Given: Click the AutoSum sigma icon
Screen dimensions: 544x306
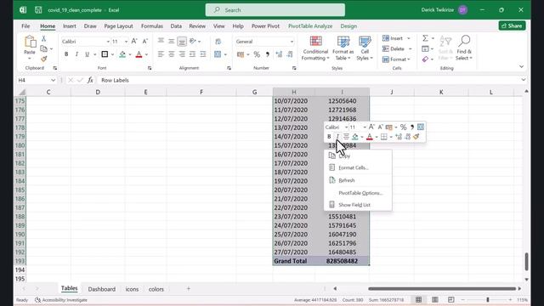Looking at the screenshot, I should pyautogui.click(x=425, y=38).
